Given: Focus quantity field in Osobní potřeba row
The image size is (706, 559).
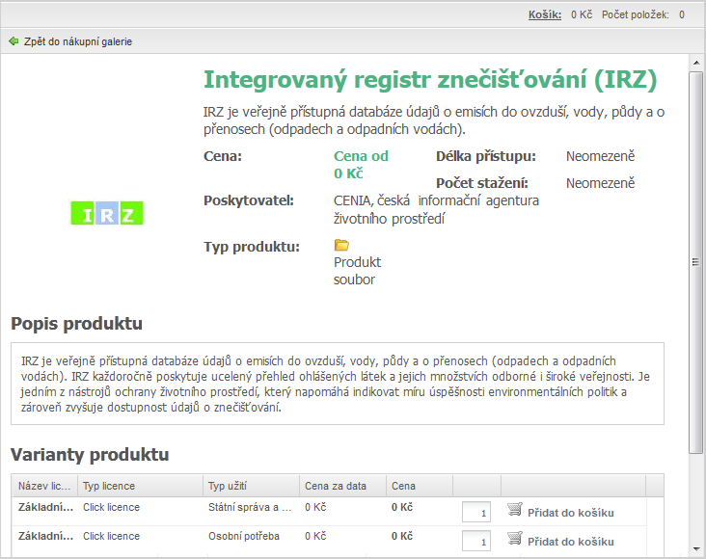Looking at the screenshot, I should click(476, 541).
